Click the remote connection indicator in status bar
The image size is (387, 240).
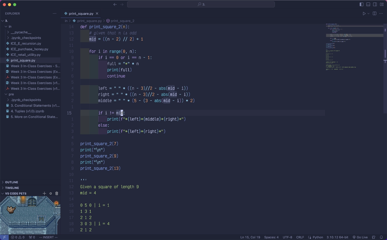pyautogui.click(x=4, y=237)
